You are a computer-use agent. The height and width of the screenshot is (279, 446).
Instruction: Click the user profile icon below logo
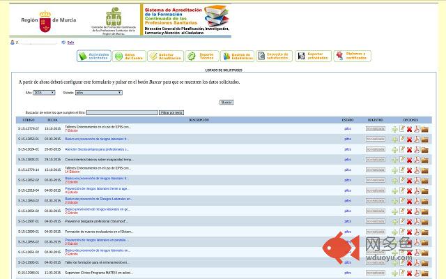(13, 43)
